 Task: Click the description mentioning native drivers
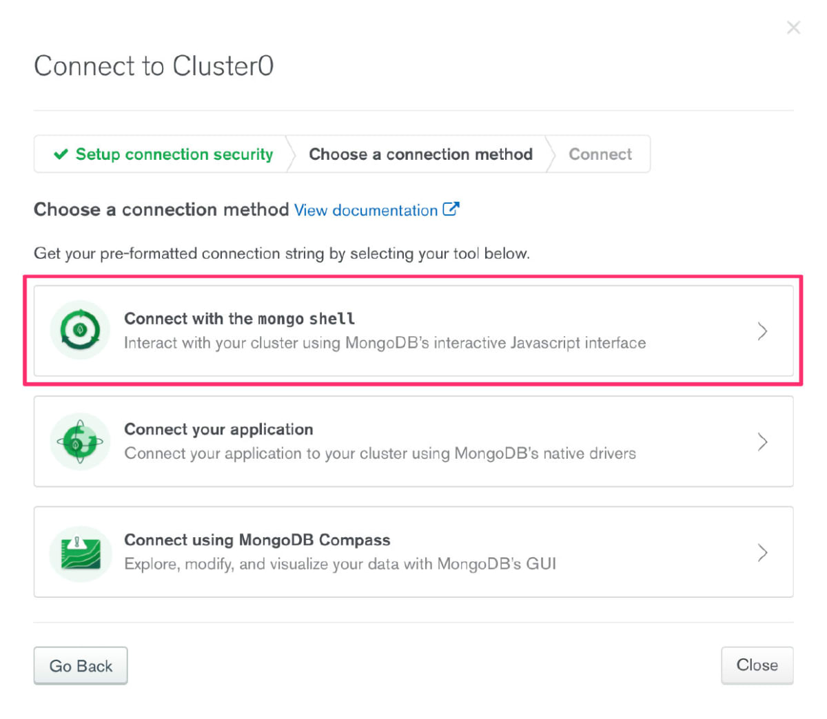(x=380, y=454)
